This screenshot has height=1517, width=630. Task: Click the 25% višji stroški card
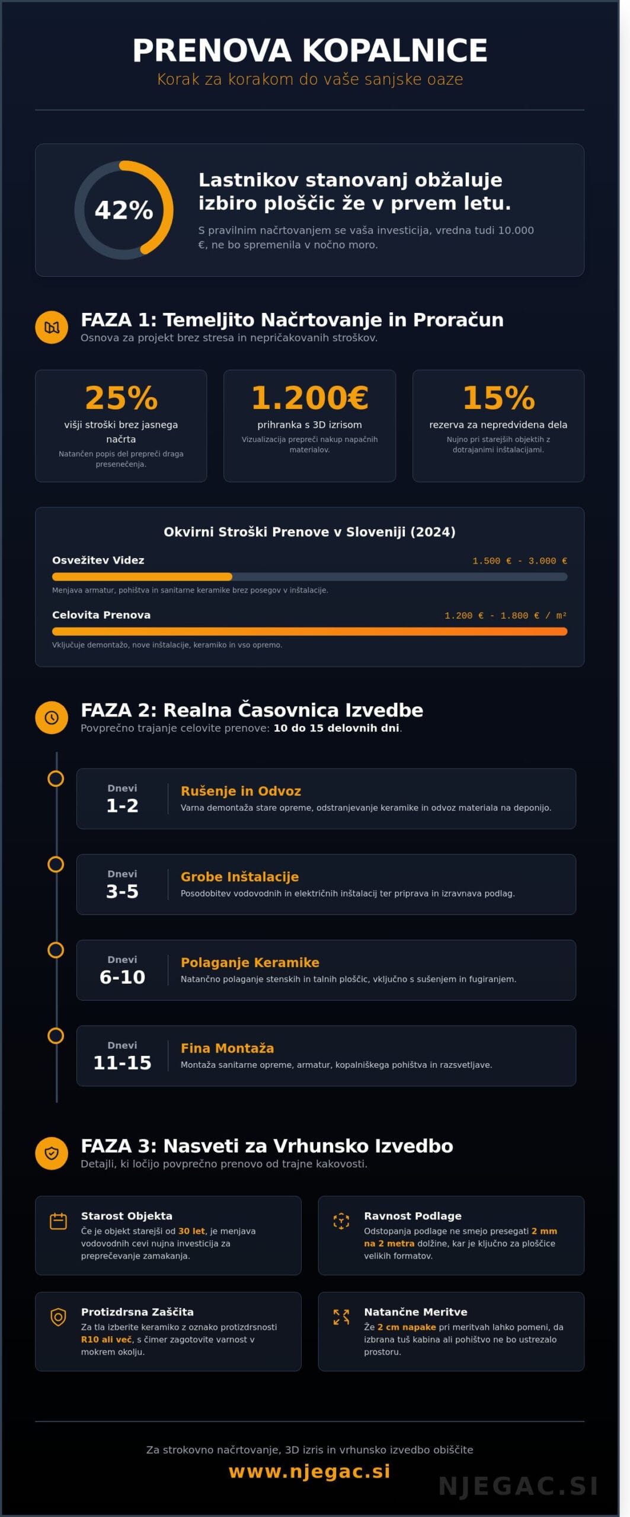point(121,425)
